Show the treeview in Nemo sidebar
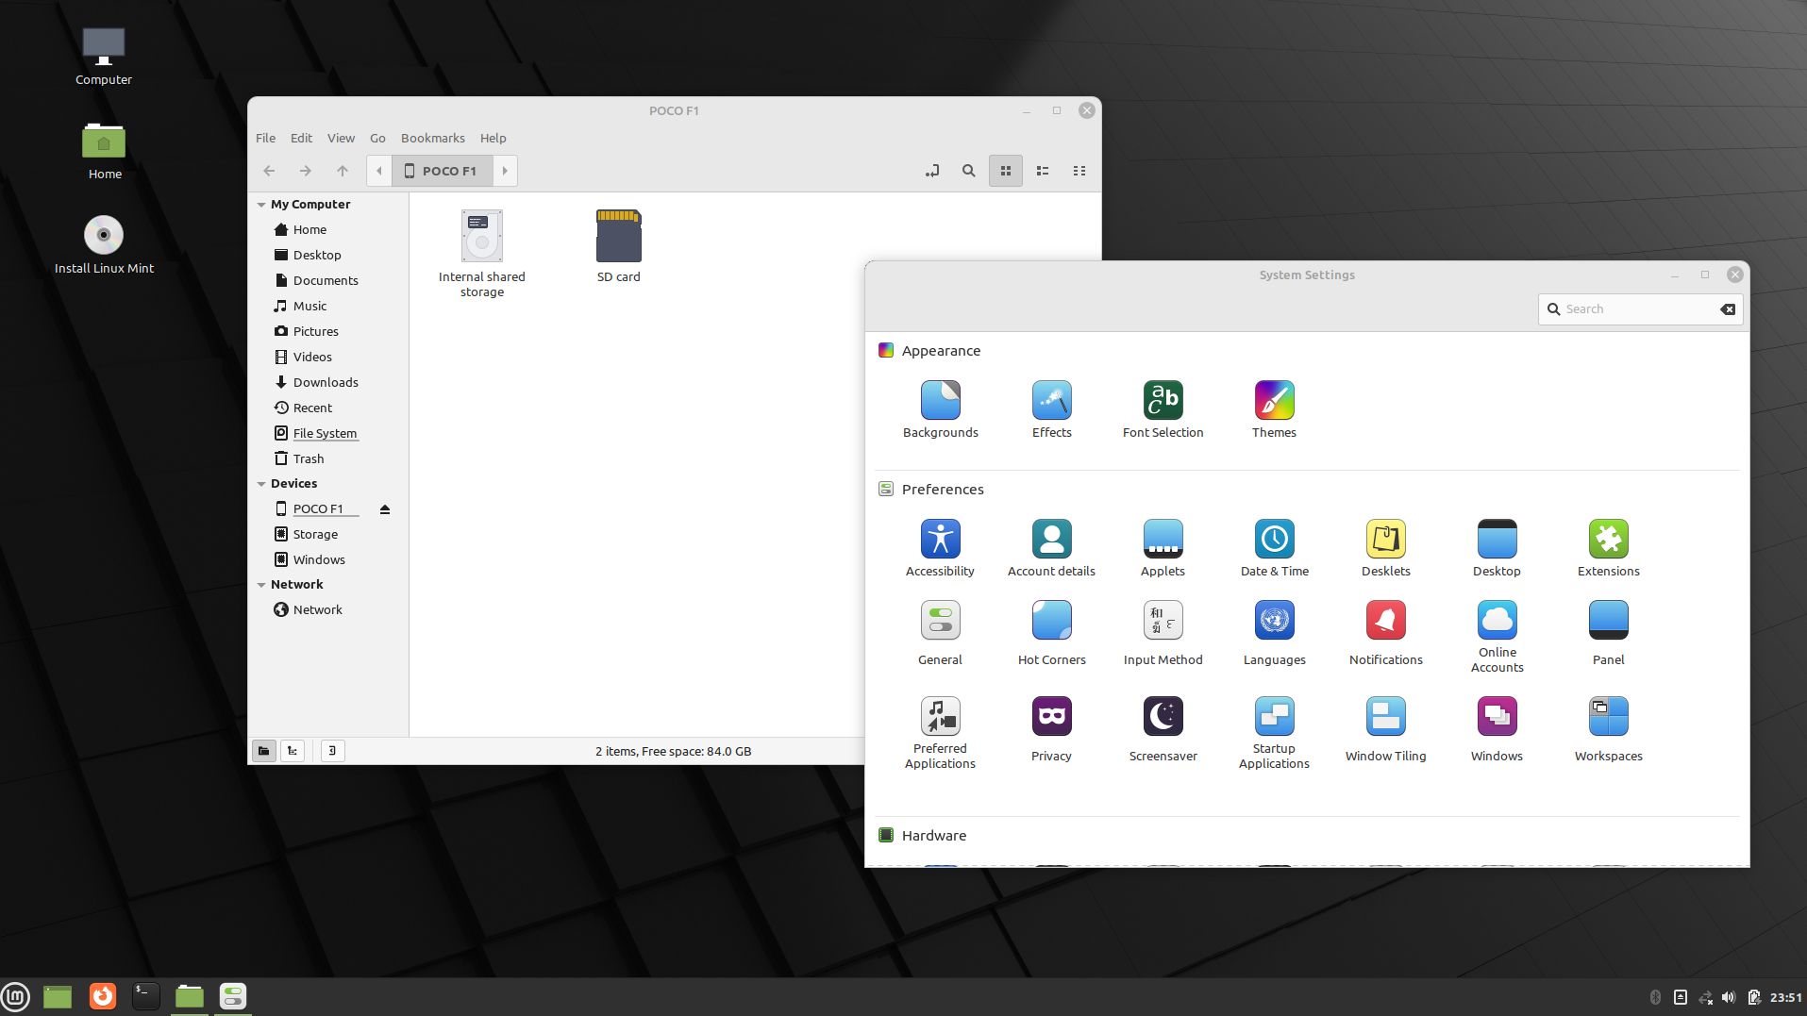The height and width of the screenshot is (1016, 1807). click(293, 750)
